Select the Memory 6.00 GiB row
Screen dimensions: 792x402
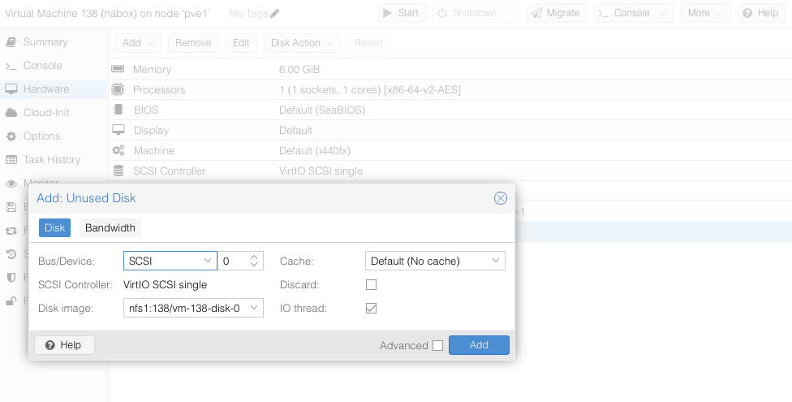(450, 69)
